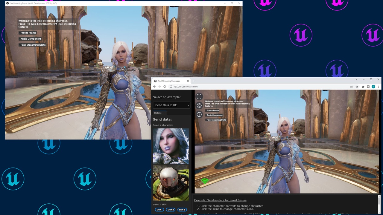The width and height of the screenshot is (383, 215).
Task: Open the tab search chevron in the browser
Action: tap(356, 79)
